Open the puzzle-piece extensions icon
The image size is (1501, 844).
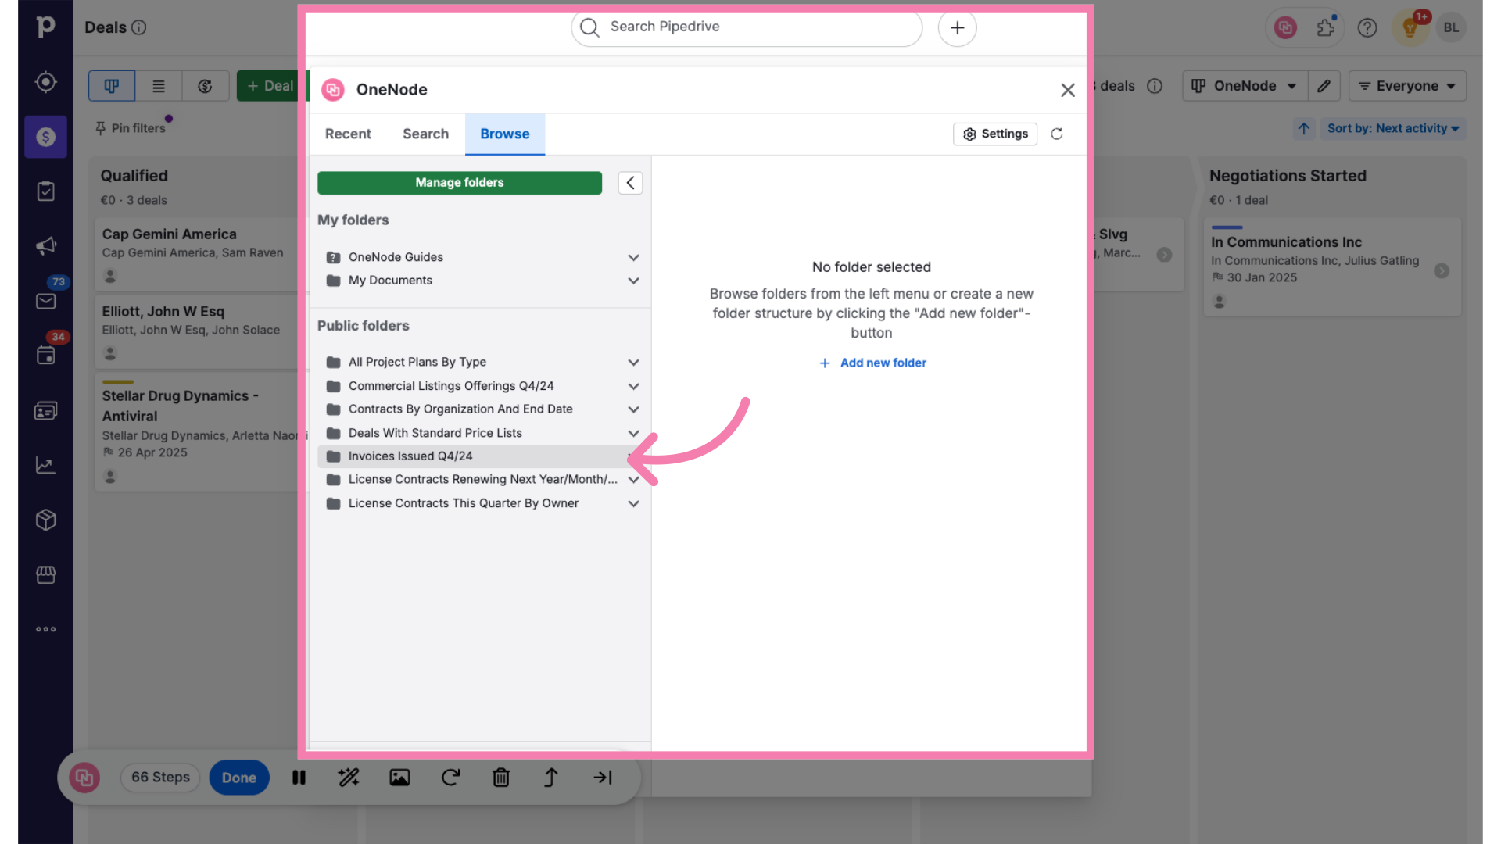pos(1326,28)
